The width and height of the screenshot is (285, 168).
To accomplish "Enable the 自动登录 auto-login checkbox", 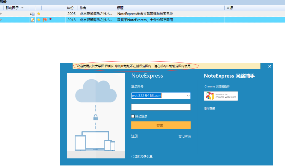I will (x=133, y=116).
